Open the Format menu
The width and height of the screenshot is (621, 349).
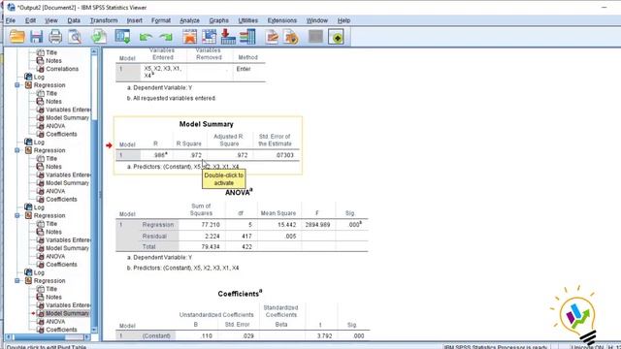(x=161, y=20)
